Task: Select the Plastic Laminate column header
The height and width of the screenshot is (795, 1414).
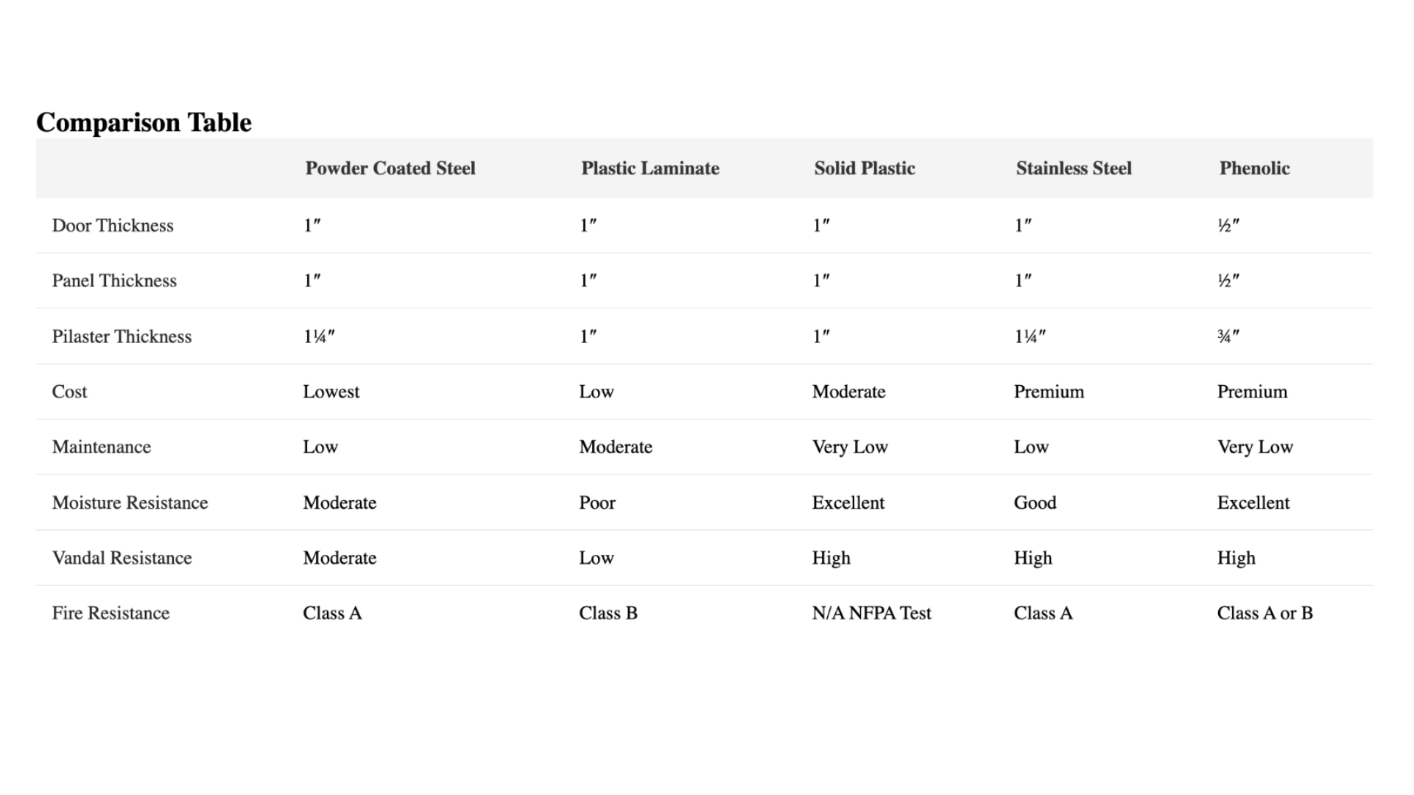Action: point(650,168)
